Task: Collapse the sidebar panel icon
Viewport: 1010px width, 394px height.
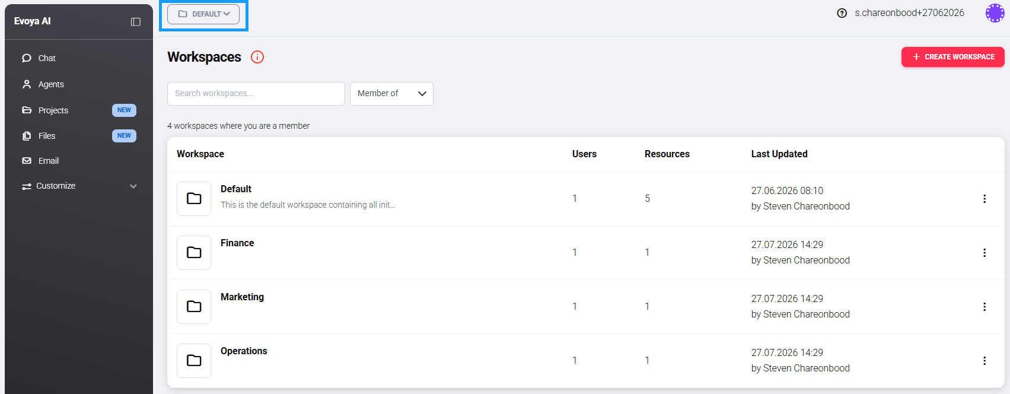Action: 136,22
